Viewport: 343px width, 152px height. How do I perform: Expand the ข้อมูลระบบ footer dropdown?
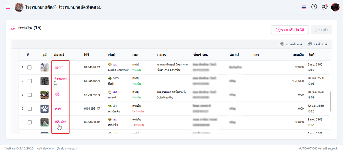click(x=67, y=148)
